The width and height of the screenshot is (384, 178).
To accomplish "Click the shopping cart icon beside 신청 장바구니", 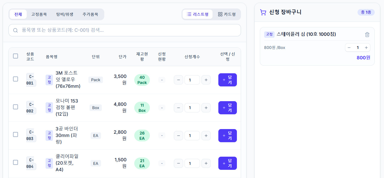I will point(263,12).
